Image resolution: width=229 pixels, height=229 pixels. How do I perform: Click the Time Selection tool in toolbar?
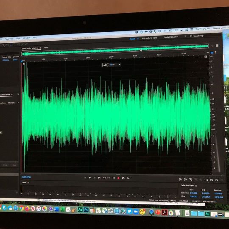click(x=11, y=45)
